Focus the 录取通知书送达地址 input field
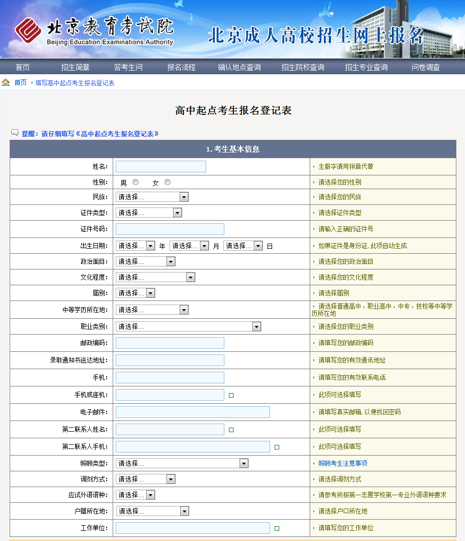465x541 pixels. pos(170,360)
